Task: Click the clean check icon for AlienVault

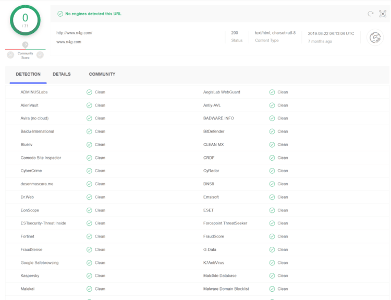Action: coord(89,105)
